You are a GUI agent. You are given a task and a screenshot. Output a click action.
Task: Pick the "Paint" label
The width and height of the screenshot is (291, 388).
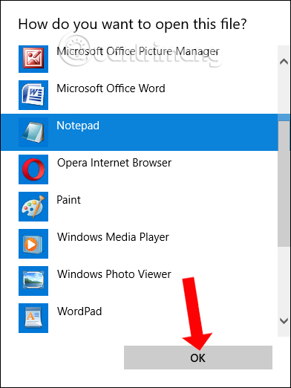coord(68,200)
